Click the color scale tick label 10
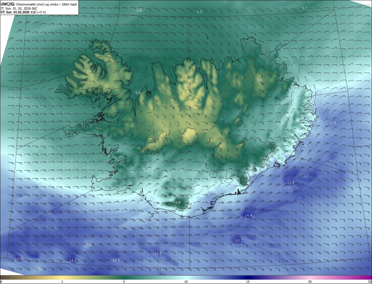Screen dimensions: 372x284 click(x=186, y=282)
